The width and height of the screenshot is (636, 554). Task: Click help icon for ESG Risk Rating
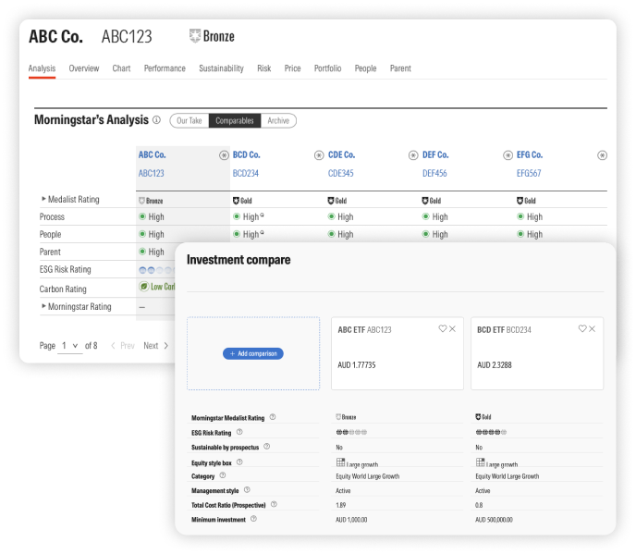[239, 432]
